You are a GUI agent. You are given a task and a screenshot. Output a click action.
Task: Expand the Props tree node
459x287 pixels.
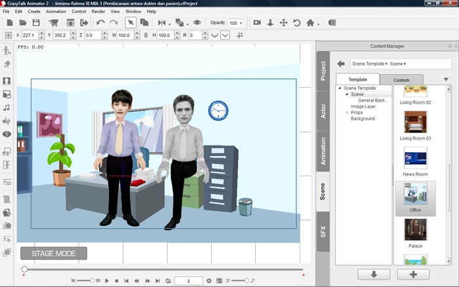pyautogui.click(x=346, y=112)
